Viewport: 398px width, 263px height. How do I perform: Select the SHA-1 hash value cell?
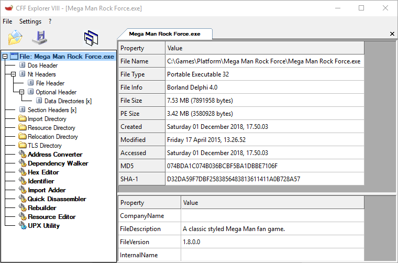click(x=265, y=179)
